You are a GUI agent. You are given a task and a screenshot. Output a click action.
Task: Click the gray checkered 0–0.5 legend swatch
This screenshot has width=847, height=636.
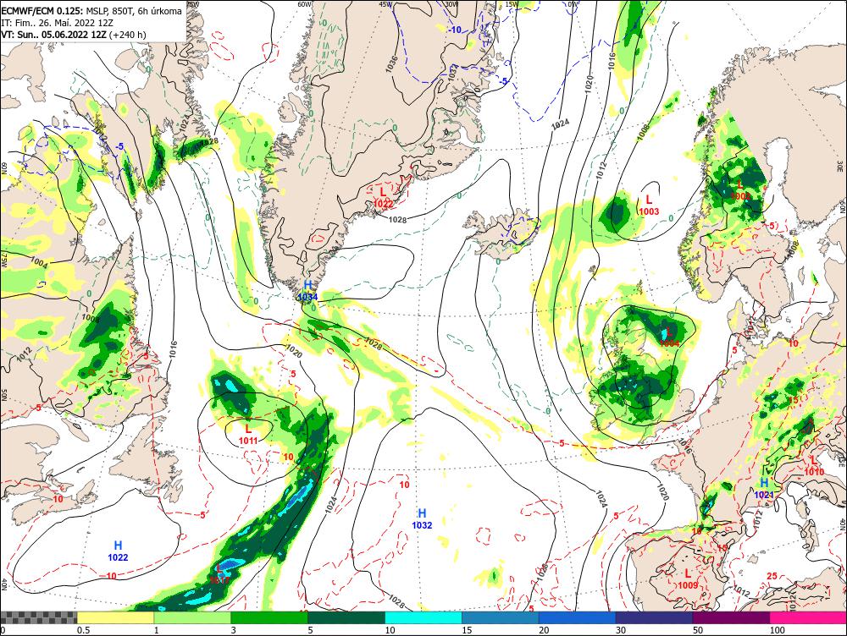38,617
